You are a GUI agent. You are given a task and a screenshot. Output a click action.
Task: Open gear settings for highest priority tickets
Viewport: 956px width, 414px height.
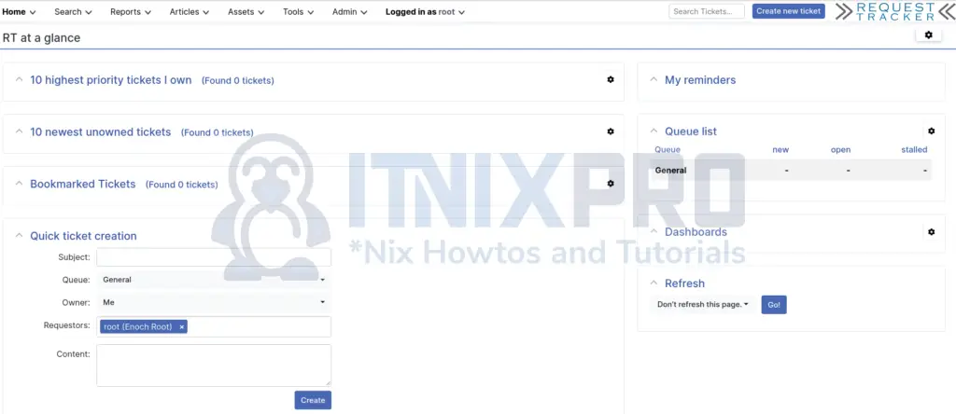pyautogui.click(x=611, y=80)
